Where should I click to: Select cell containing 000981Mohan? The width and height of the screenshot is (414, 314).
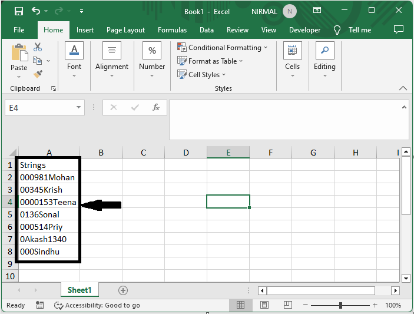click(x=49, y=177)
